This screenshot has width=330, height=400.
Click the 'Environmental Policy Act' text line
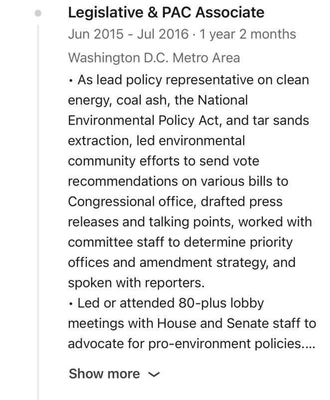click(x=188, y=121)
